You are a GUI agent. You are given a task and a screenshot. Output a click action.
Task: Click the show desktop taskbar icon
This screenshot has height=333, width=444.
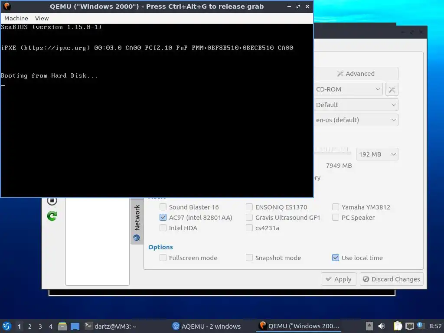coord(75,326)
